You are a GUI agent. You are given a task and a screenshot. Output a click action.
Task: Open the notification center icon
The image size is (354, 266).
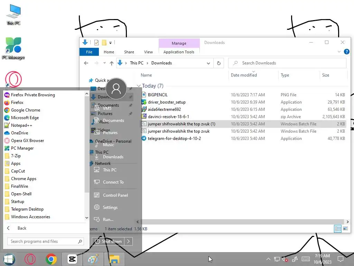click(x=341, y=259)
